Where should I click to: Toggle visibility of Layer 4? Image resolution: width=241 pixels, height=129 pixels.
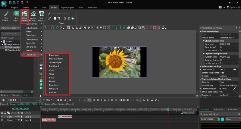2,120
